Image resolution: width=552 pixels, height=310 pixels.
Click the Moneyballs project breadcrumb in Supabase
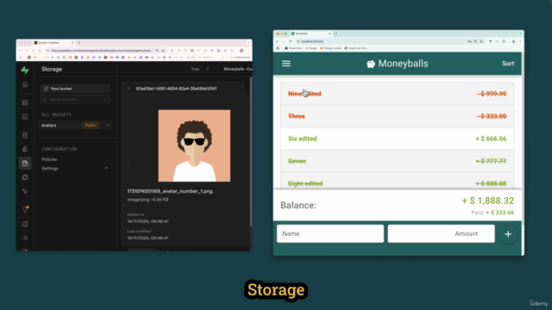pos(238,69)
